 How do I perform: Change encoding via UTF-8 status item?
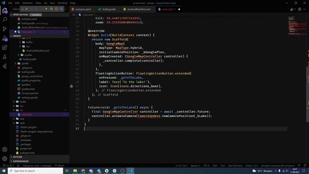206,165
